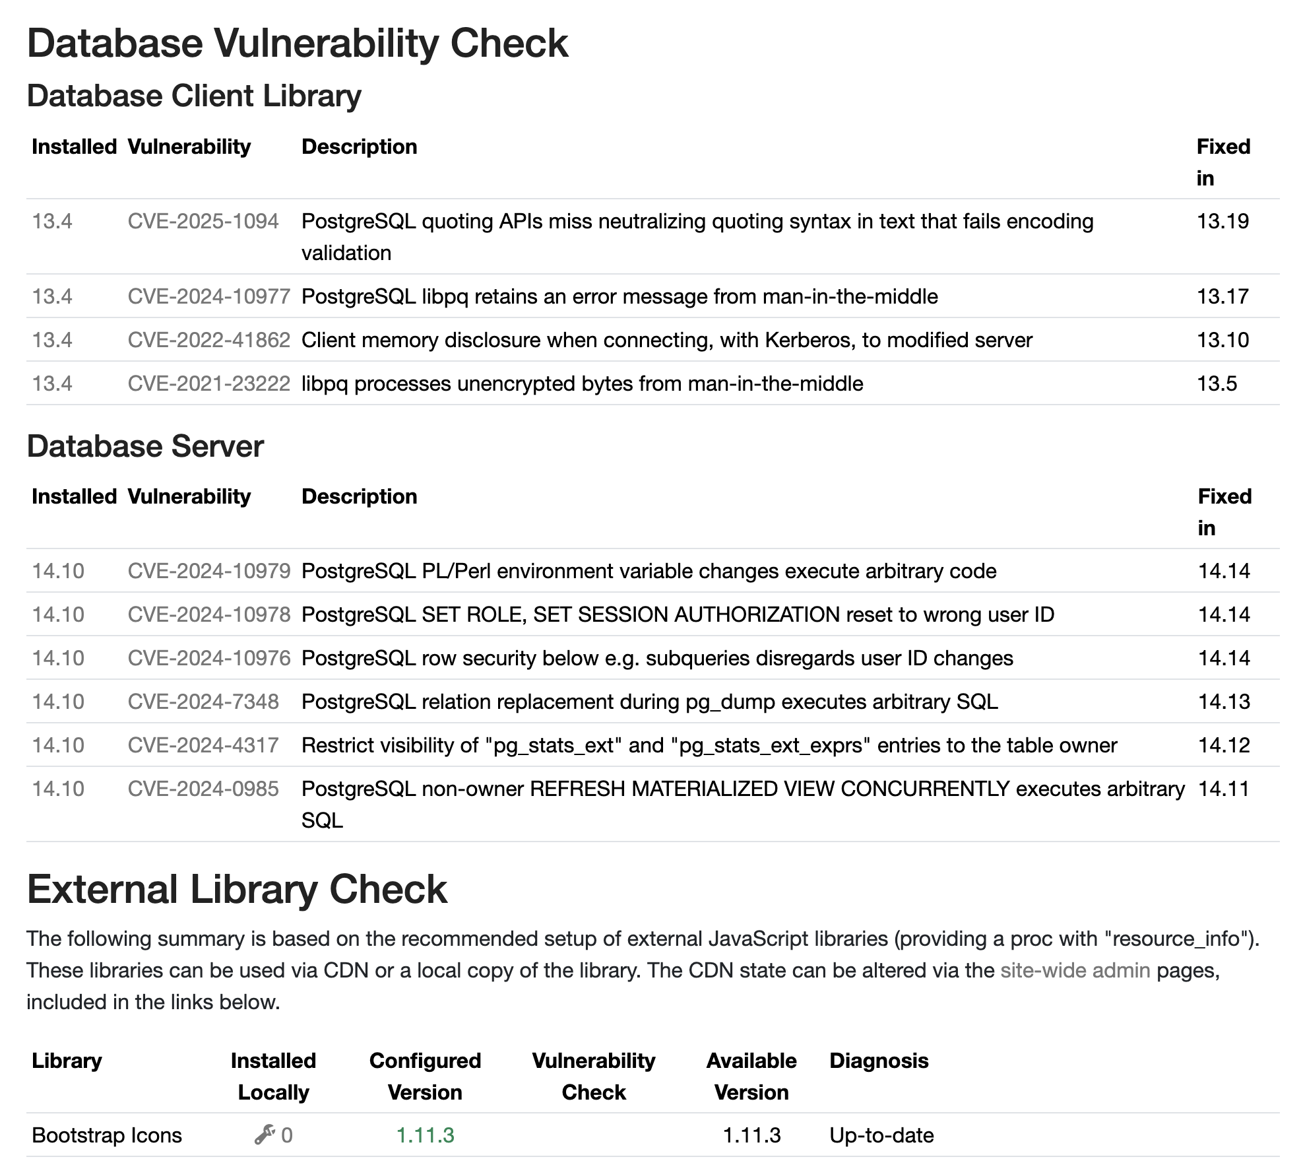Click the Diagnosis column header
The image size is (1301, 1159).
coord(878,1061)
